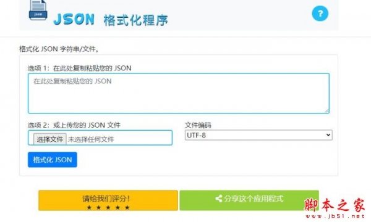371x222 pixels.
Task: Click the 文件编码 label above the dropdown
Action: point(198,125)
